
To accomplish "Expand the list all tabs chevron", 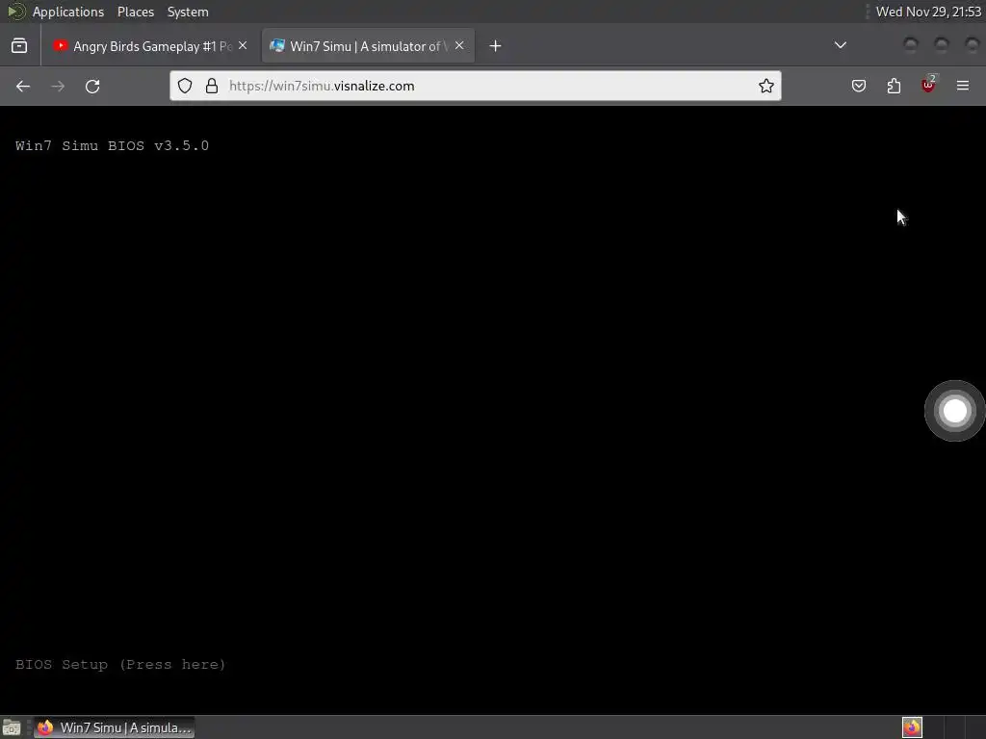I will point(840,45).
